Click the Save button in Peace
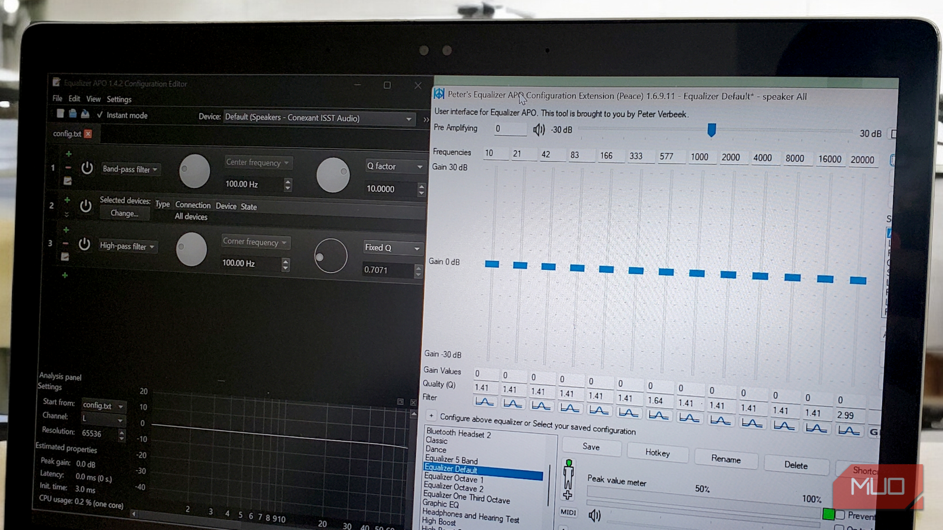This screenshot has height=530, width=943. (591, 446)
